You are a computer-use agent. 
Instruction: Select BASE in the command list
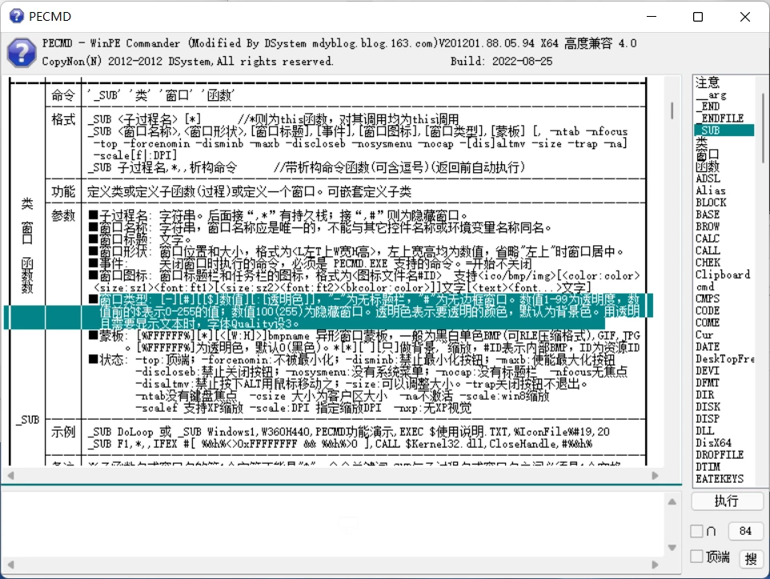[708, 215]
